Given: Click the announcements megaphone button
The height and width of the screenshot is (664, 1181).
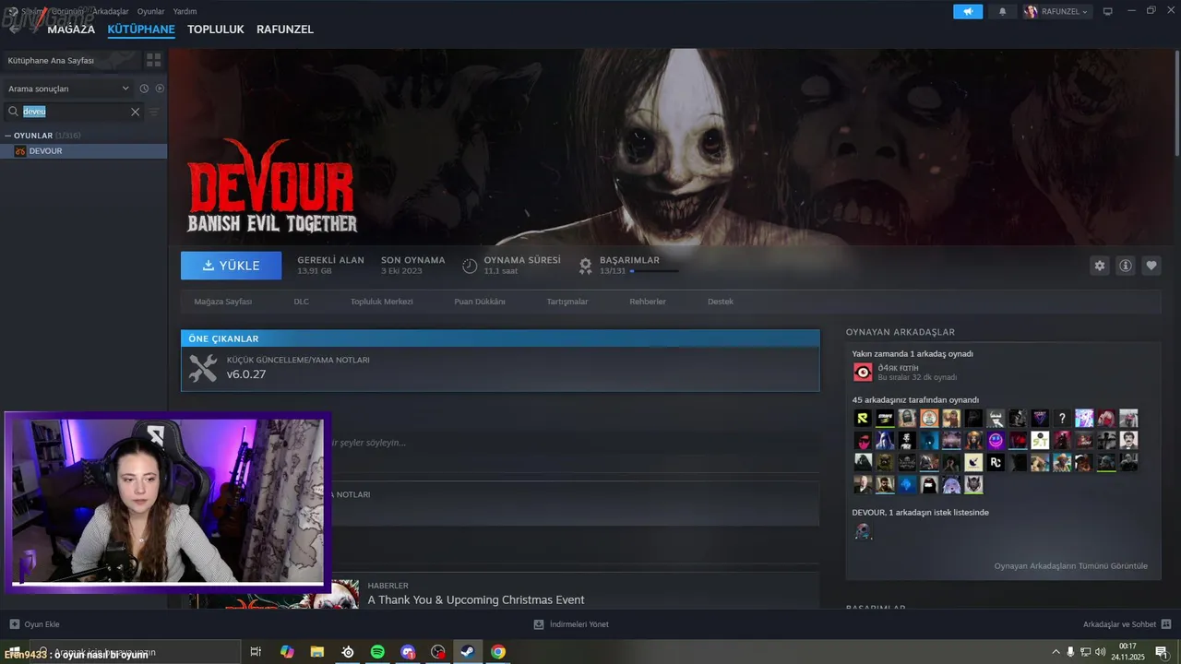Looking at the screenshot, I should (x=968, y=12).
